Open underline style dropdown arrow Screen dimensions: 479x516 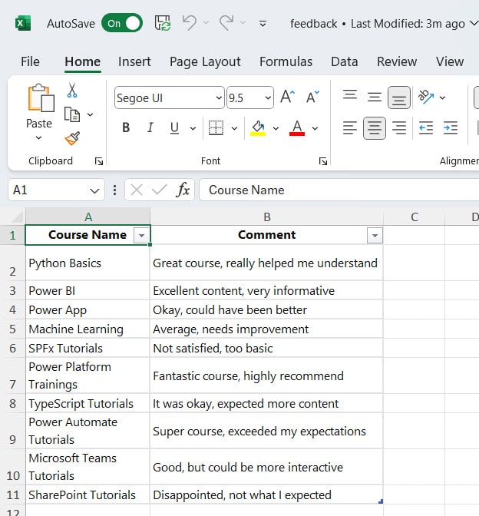pyautogui.click(x=193, y=128)
